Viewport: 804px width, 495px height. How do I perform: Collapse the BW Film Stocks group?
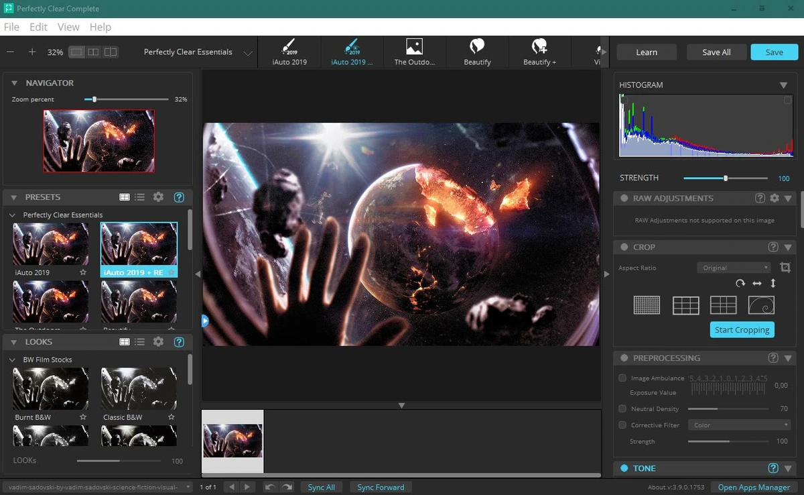tap(13, 360)
